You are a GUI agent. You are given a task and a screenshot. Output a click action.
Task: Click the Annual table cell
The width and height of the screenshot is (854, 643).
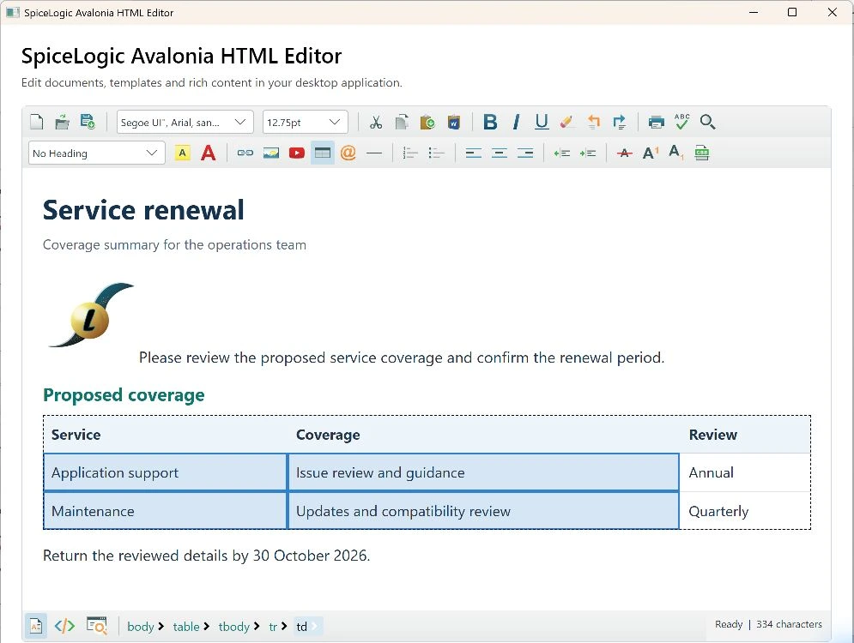pos(745,472)
